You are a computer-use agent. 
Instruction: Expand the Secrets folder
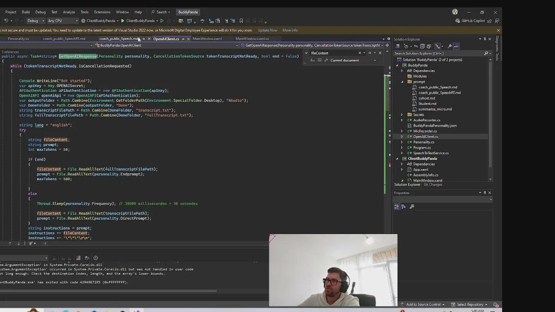click(402, 115)
